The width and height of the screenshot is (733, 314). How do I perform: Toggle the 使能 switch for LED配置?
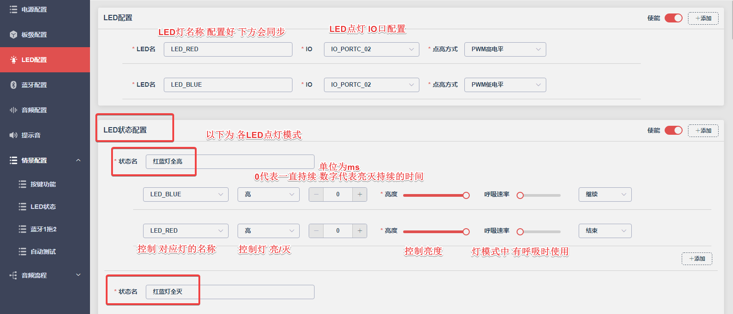point(674,18)
